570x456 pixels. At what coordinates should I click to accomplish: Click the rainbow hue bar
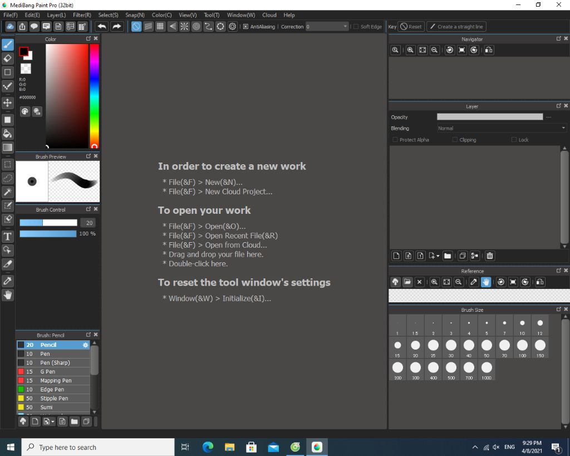pos(94,96)
